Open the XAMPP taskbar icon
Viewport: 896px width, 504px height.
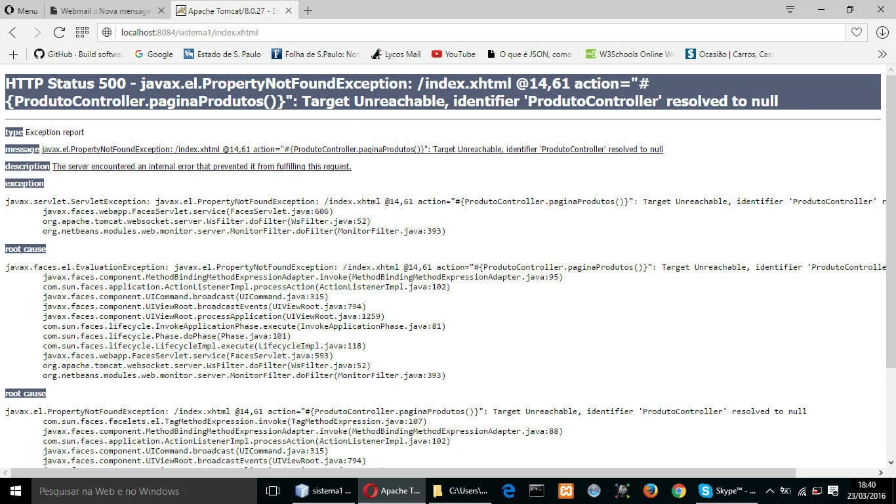565,491
